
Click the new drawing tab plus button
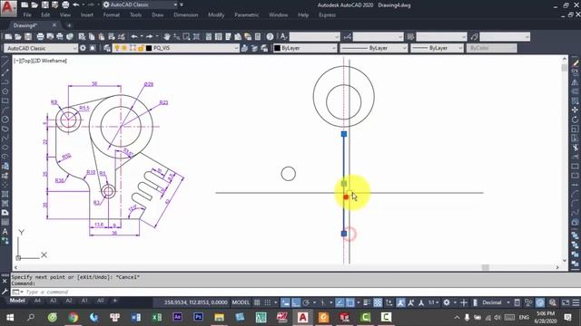click(x=69, y=25)
